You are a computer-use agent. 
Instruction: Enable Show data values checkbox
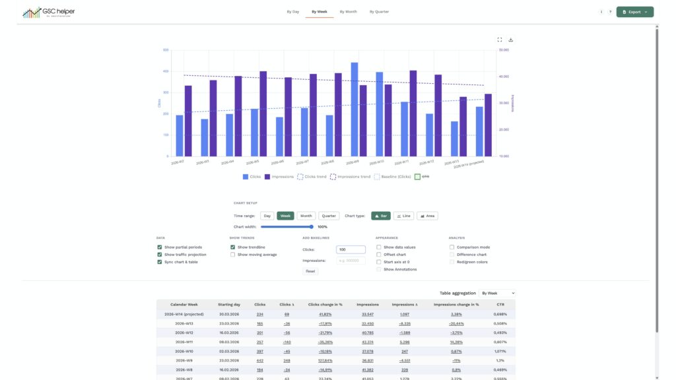[378, 247]
